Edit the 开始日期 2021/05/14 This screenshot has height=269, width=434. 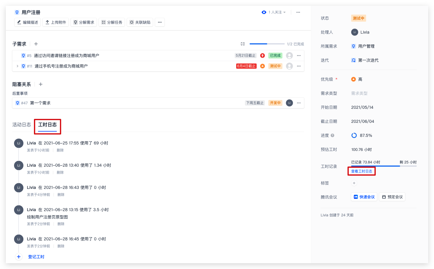coord(362,107)
